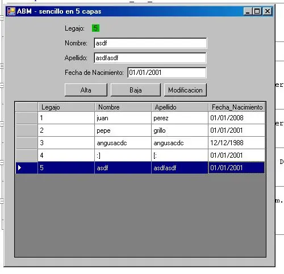Click the row 5 selector arrow
The height and width of the screenshot is (274, 284).
(x=19, y=167)
